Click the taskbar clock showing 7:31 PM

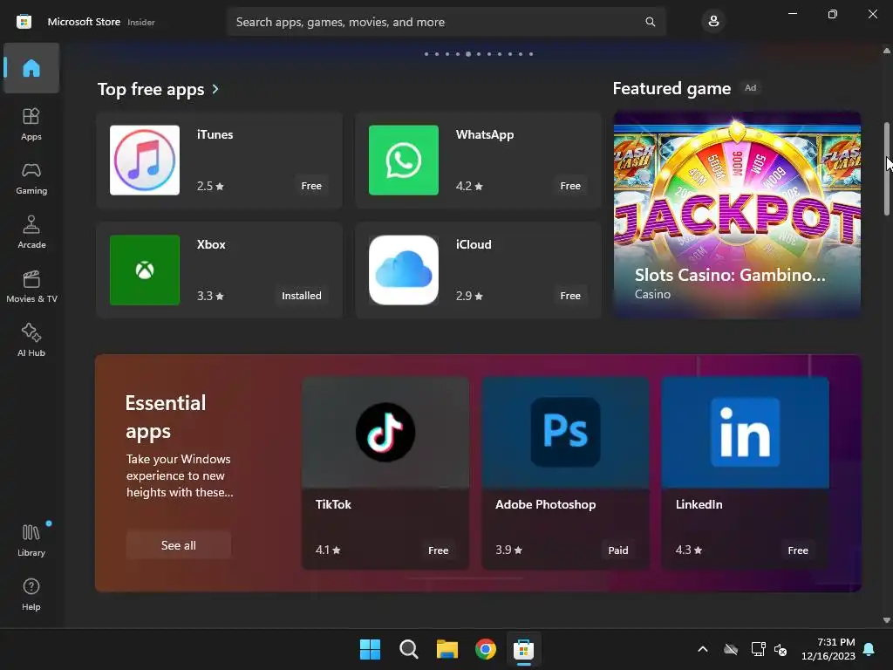point(828,649)
